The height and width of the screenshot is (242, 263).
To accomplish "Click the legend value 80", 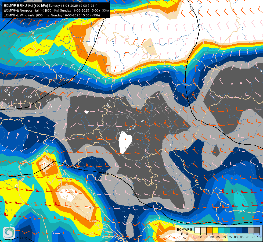I will point(236,237).
